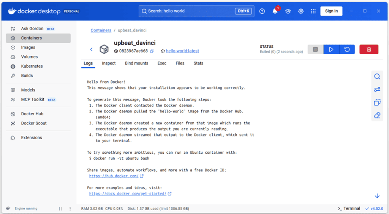Viewport: 389px width, 214px height.
Task: Open help question mark icon
Action: 262,11
